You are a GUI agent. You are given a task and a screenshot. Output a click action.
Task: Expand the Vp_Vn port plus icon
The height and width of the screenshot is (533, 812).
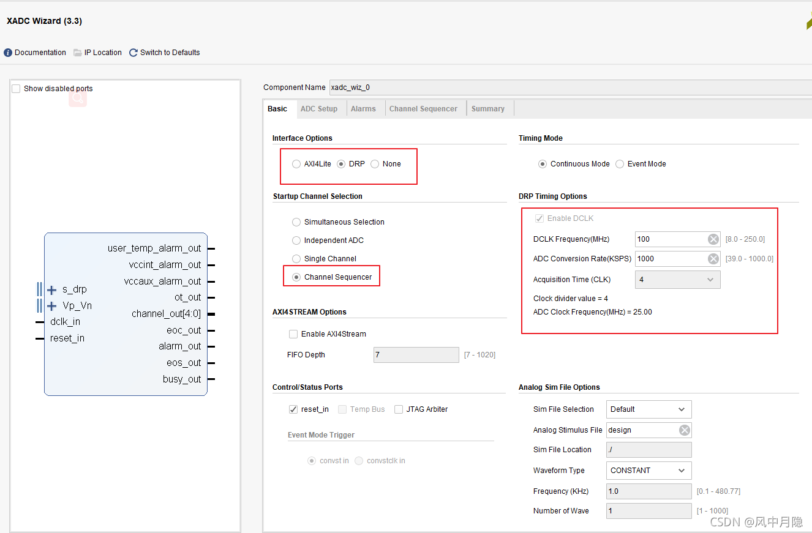click(x=51, y=306)
